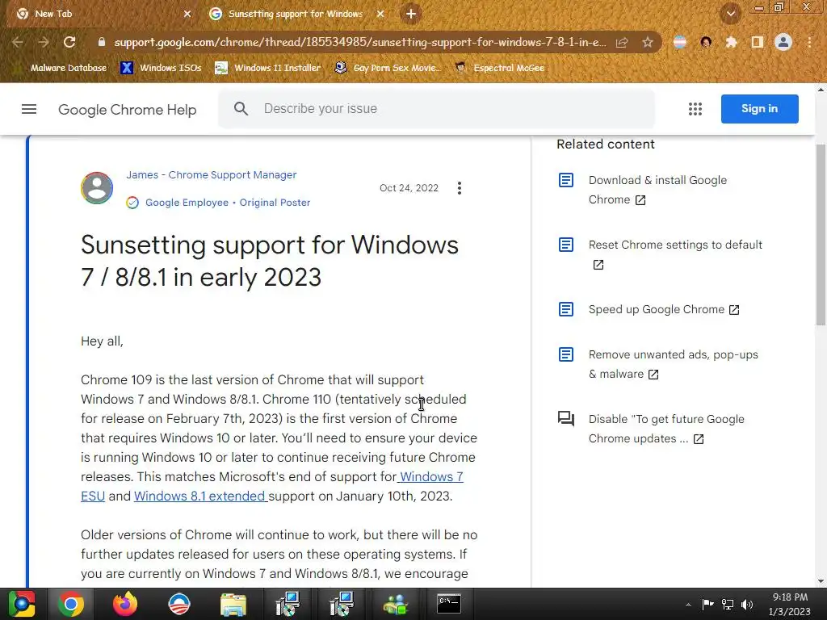The image size is (827, 620).
Task: Open the Windows Start button
Action: (22, 604)
